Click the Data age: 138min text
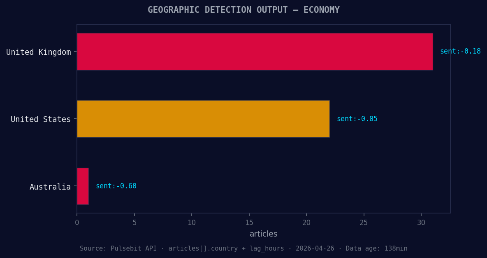The image size is (487, 258). (x=376, y=248)
